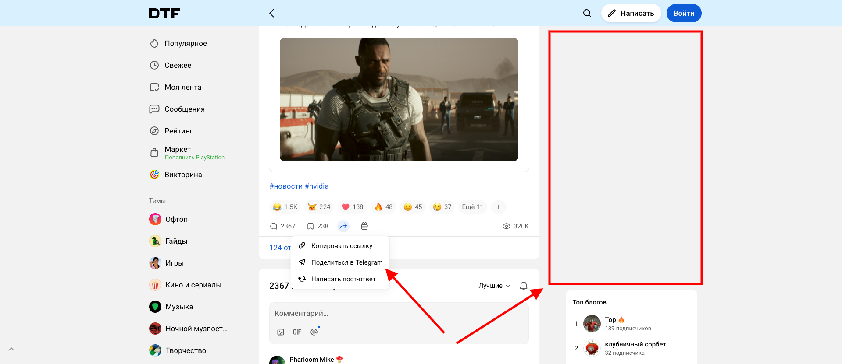
Task: Click the Войти login button
Action: pos(684,13)
